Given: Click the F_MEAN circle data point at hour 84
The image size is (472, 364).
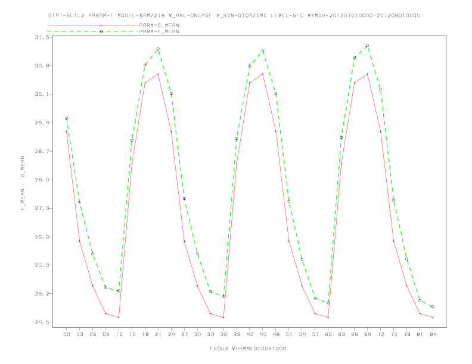Looking at the screenshot, I should click(x=433, y=307).
